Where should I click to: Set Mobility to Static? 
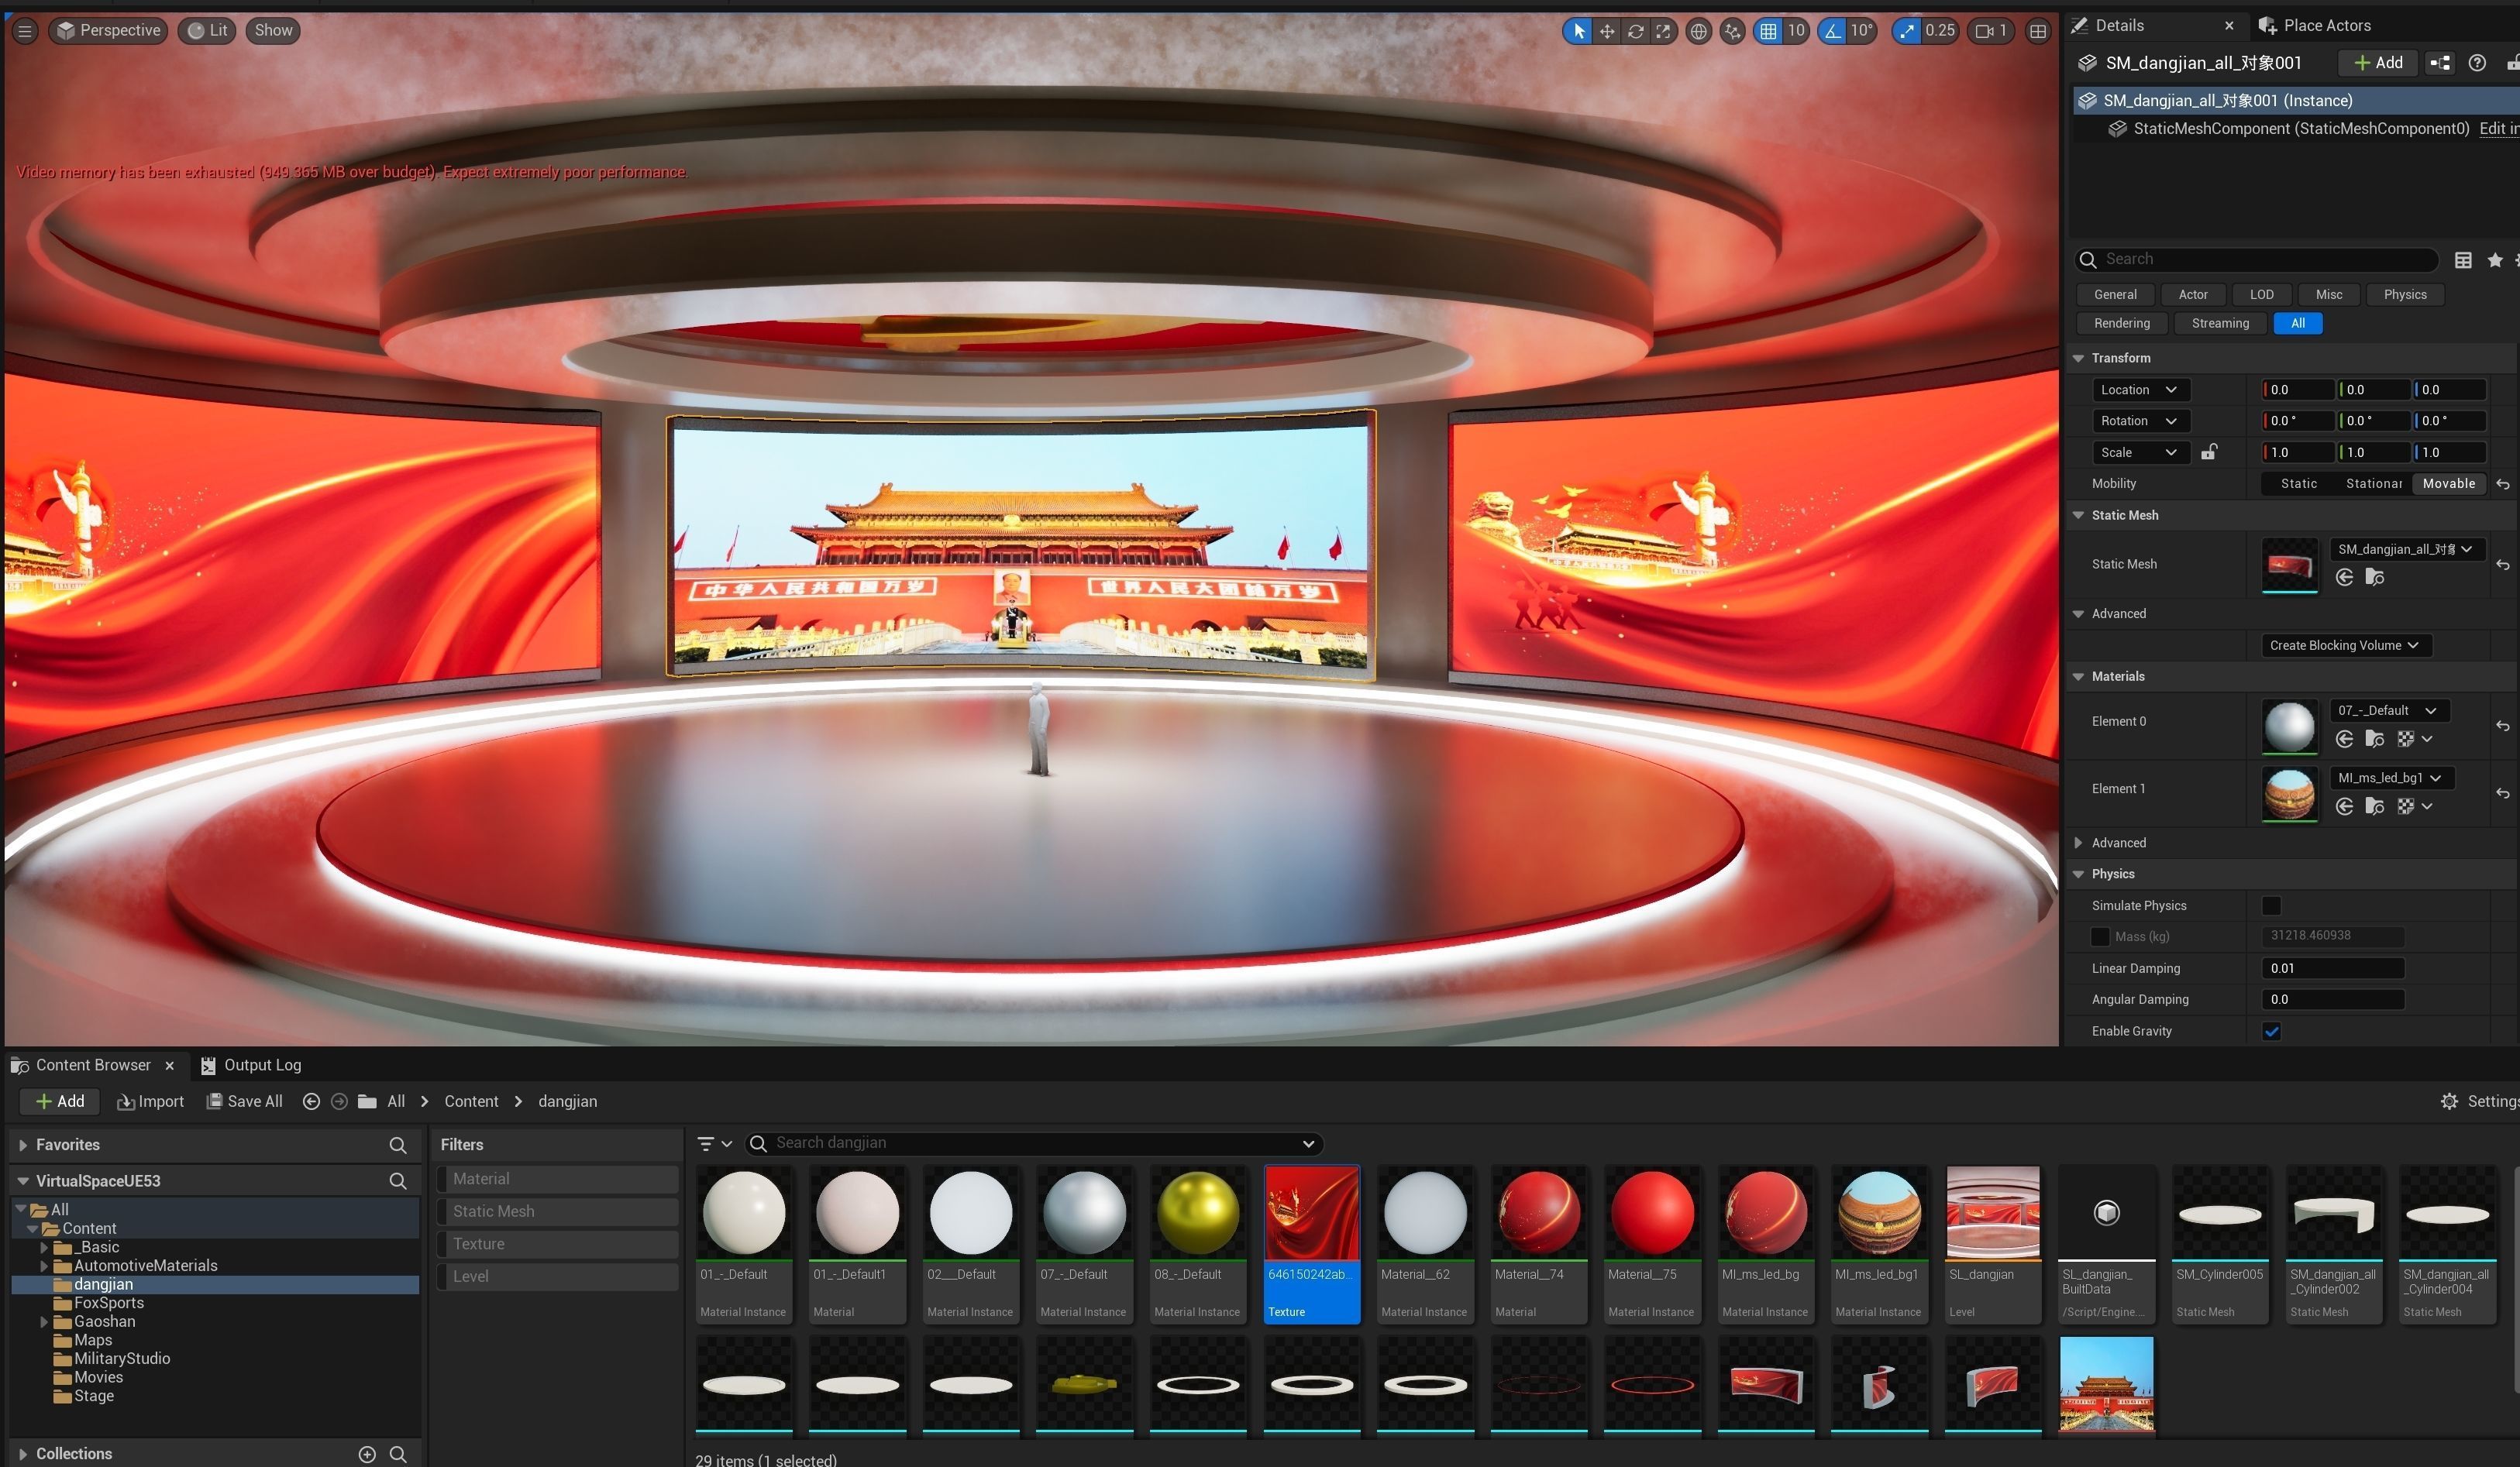2298,483
